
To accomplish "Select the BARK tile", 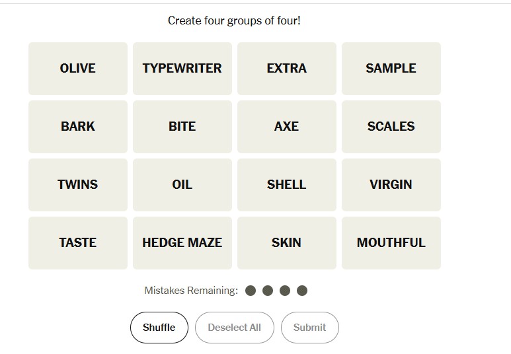I will pos(78,127).
